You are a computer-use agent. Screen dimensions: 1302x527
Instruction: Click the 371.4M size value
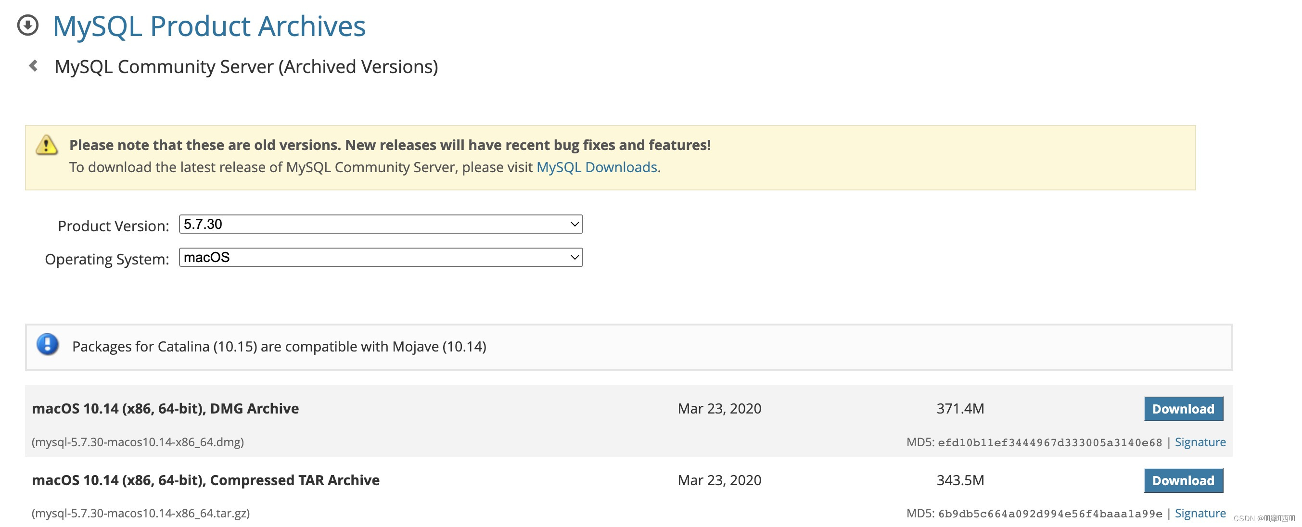(x=960, y=408)
